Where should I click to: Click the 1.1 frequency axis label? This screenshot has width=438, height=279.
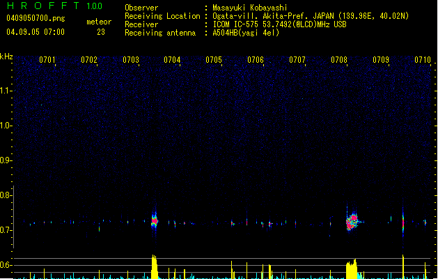[x=6, y=91]
